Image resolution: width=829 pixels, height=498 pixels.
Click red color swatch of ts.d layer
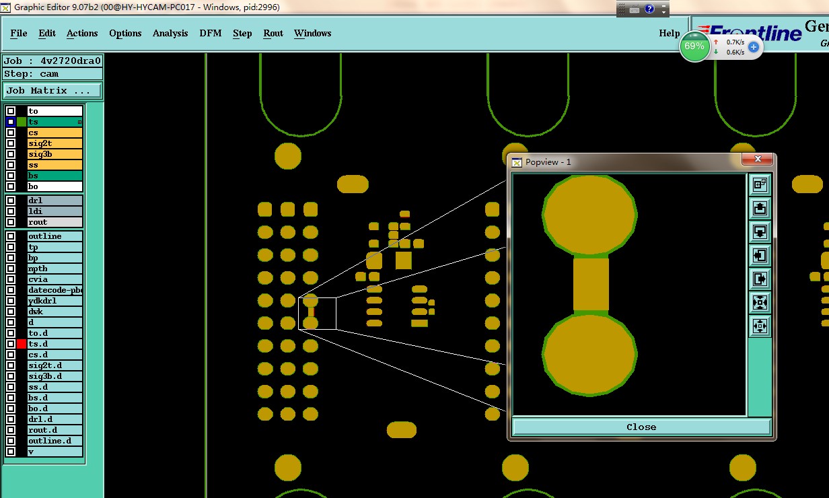tap(22, 344)
